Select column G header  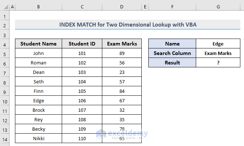point(218,7)
